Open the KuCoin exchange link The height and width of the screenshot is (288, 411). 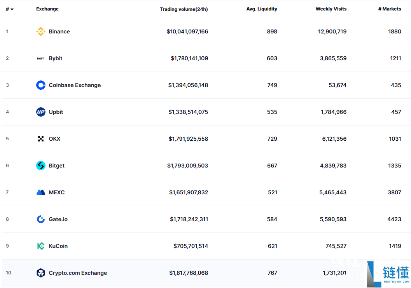point(58,246)
